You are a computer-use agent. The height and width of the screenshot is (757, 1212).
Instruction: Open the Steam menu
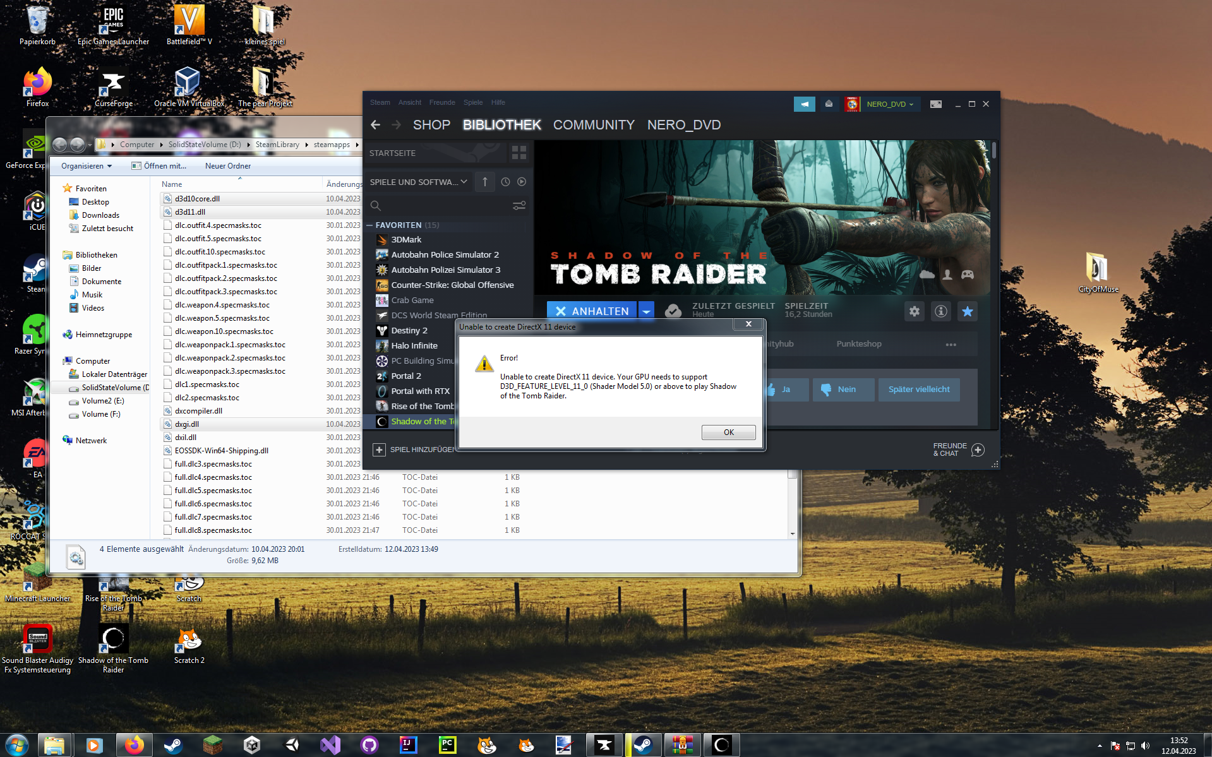[x=380, y=102]
